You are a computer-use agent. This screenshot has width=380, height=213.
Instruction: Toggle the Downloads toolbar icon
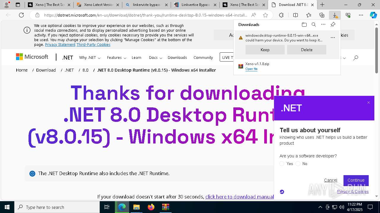coord(335,15)
